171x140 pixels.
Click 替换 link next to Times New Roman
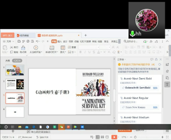click(x=155, y=107)
